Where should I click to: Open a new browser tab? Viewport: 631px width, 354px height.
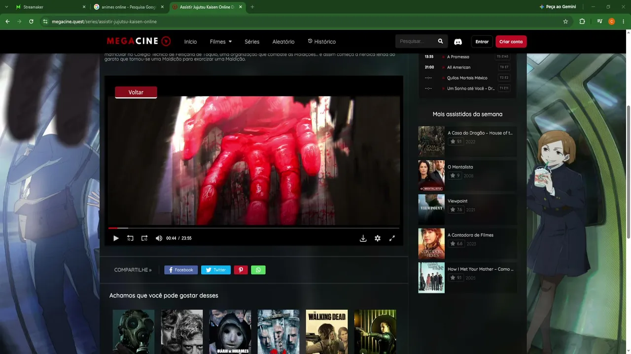252,7
